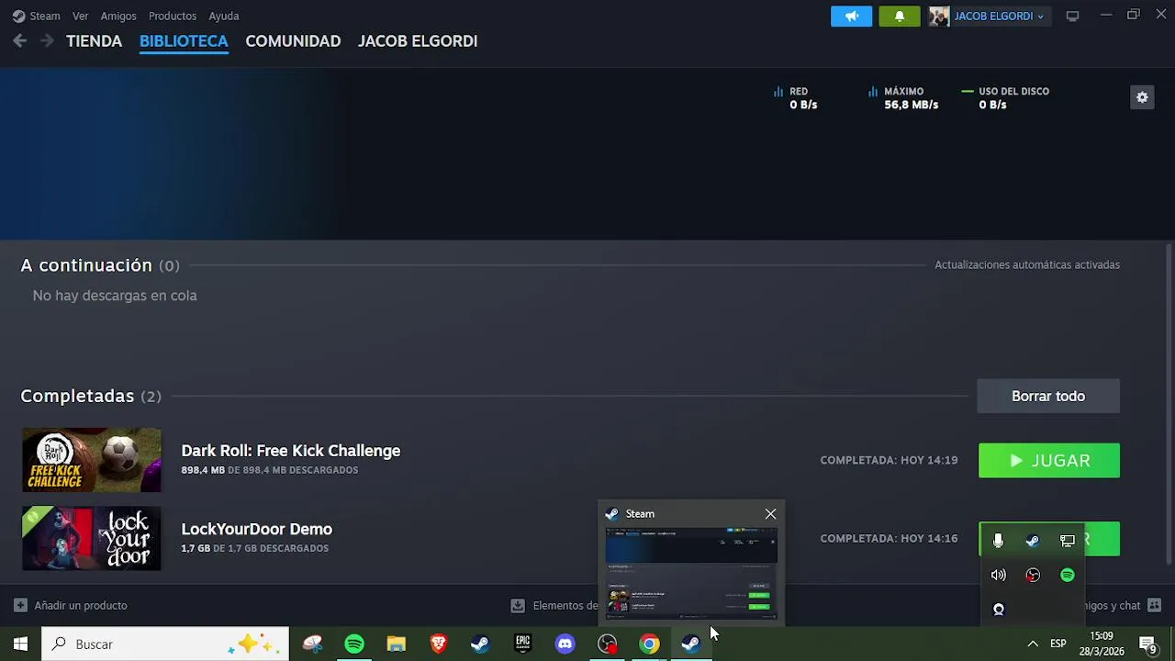Click the Spotify icon in tray popup

(x=1067, y=575)
